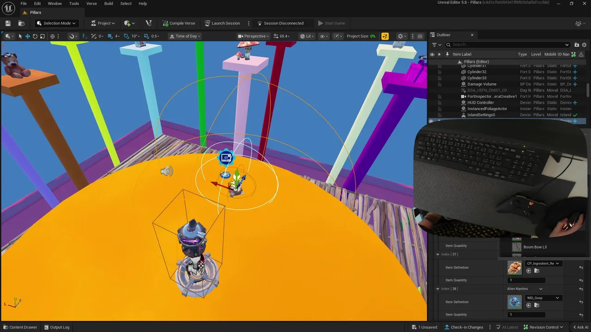Open the Project dropdown in the toolbar
This screenshot has height=332, width=591.
(103, 23)
